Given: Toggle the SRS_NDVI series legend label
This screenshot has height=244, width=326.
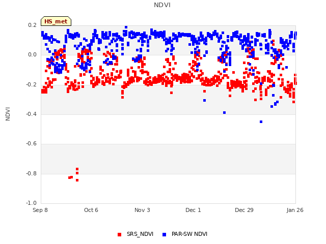Looking at the screenshot, I should (140, 234).
